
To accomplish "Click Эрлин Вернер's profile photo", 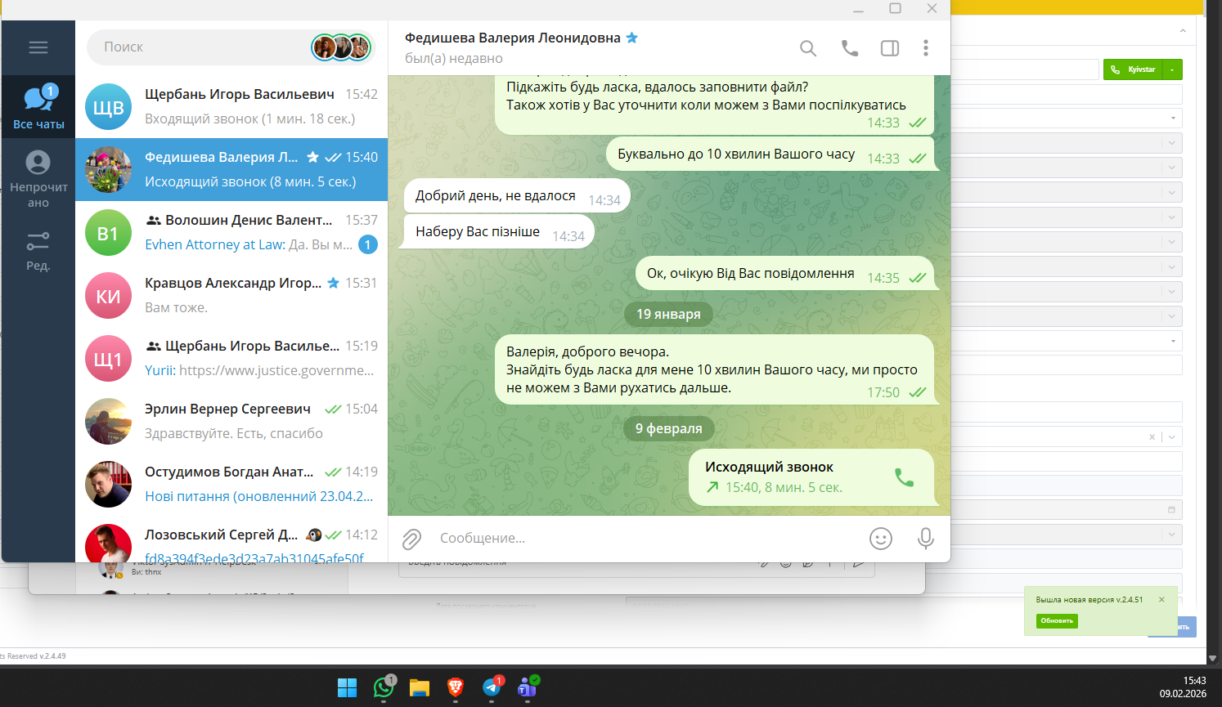I will 108,422.
